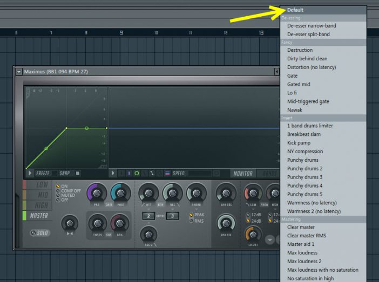Image resolution: width=379 pixels, height=282 pixels.
Task: Click the THRES saturation knob
Action: 97,223
